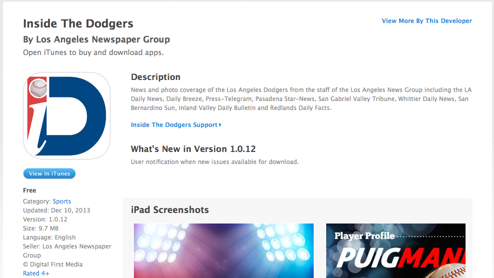Click the Free price label
This screenshot has height=278, width=494.
29,190
